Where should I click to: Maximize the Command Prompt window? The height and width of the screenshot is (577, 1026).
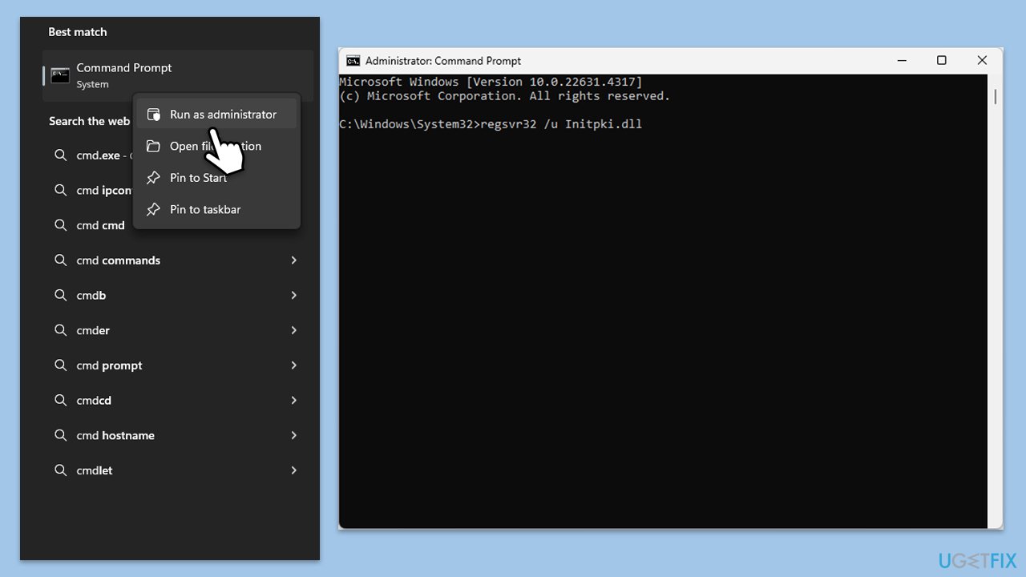click(x=942, y=61)
